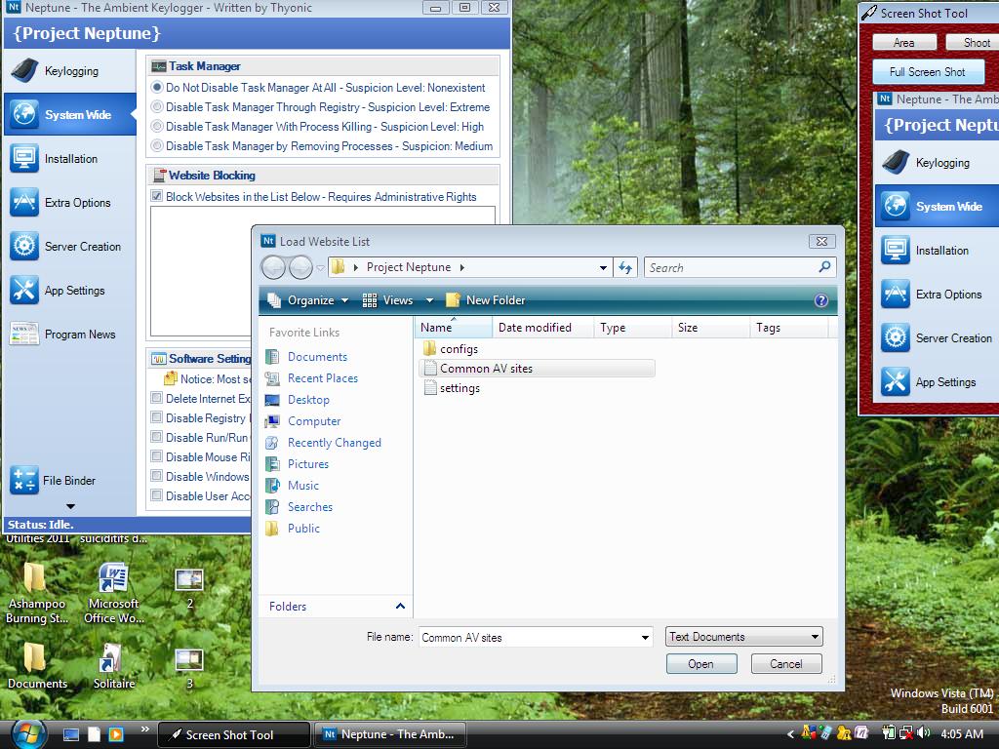Toggle Block Websites in the List Below checkbox
The width and height of the screenshot is (999, 749).
157,196
